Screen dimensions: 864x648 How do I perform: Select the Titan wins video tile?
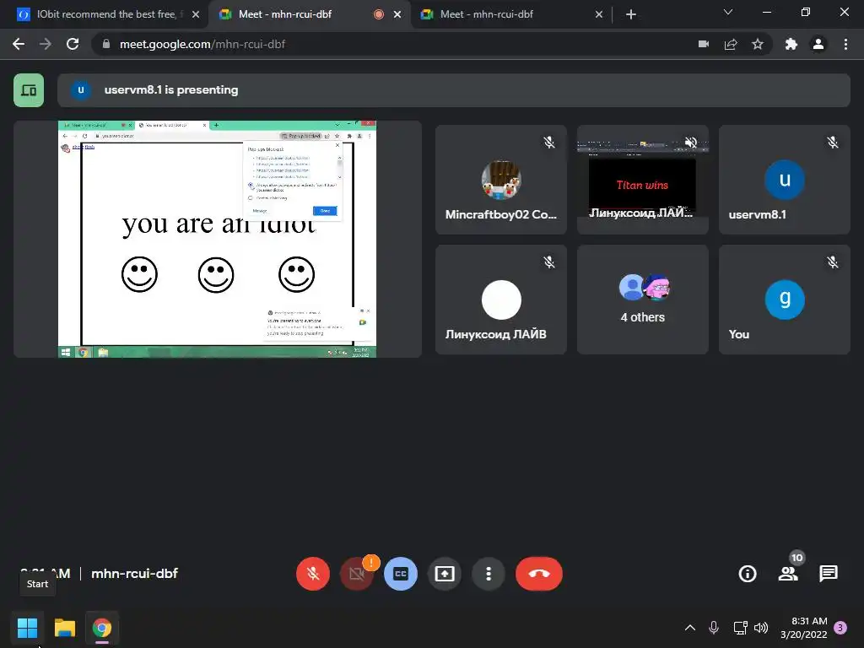pos(642,180)
